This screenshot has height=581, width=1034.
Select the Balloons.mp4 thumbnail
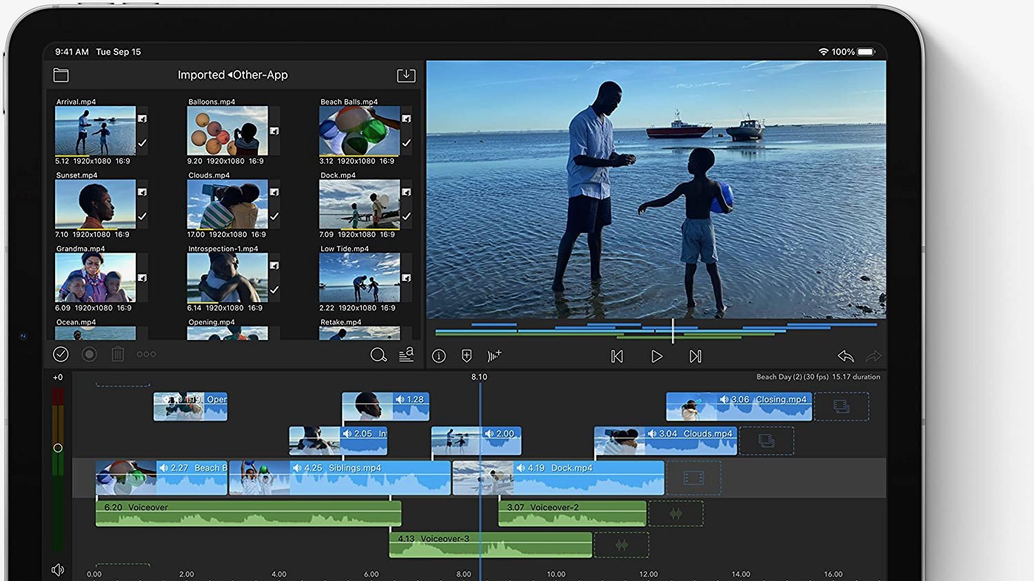tap(227, 131)
